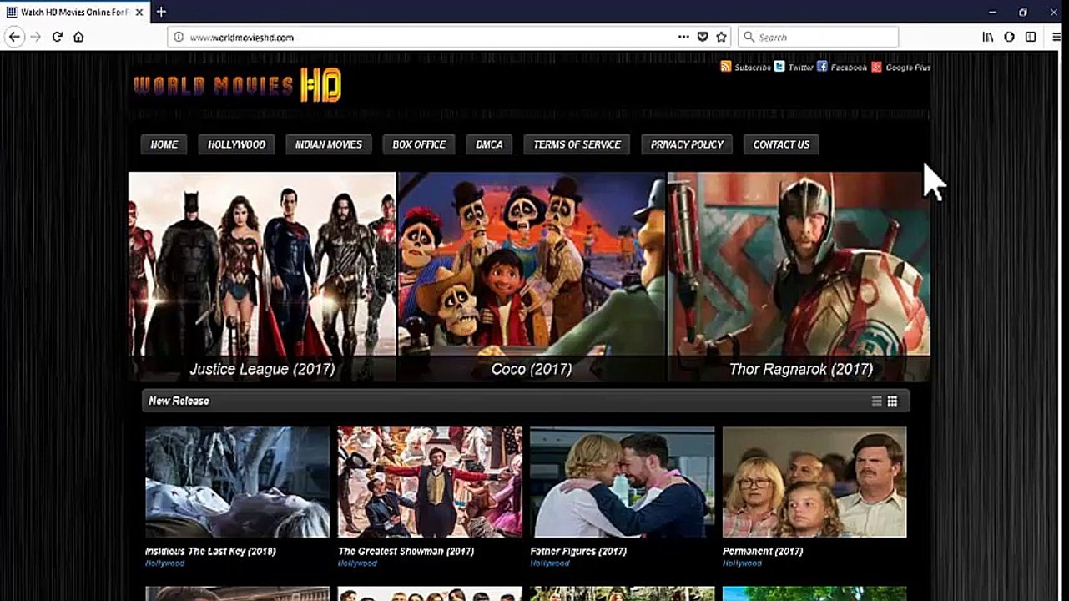Image resolution: width=1069 pixels, height=601 pixels.
Task: Select the Watch HD Movies browser tab
Action: pos(73,12)
